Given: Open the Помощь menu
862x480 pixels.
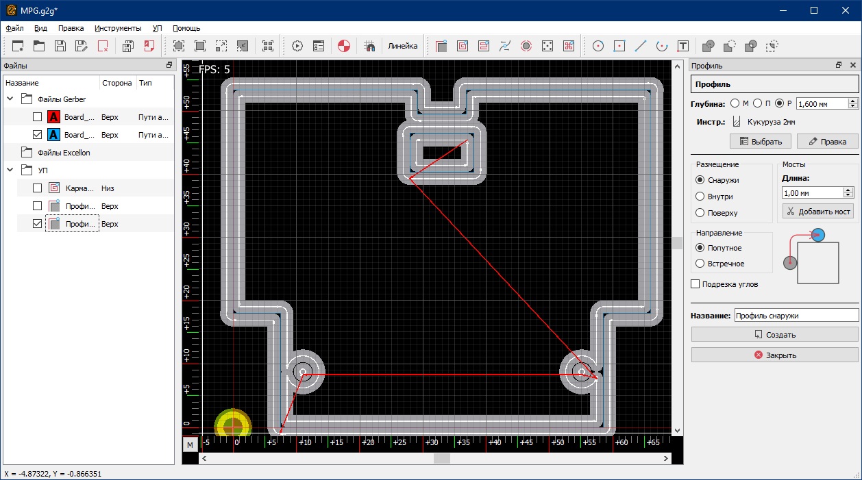Looking at the screenshot, I should coord(186,28).
